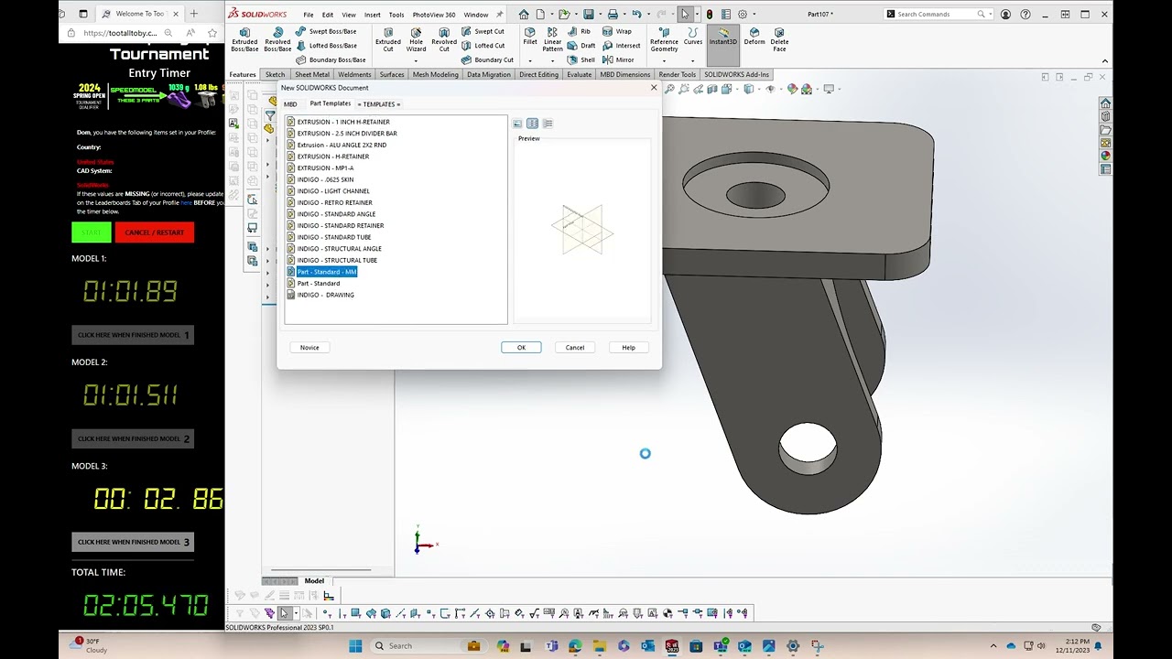Switch to the Evaluate tab

pyautogui.click(x=579, y=75)
